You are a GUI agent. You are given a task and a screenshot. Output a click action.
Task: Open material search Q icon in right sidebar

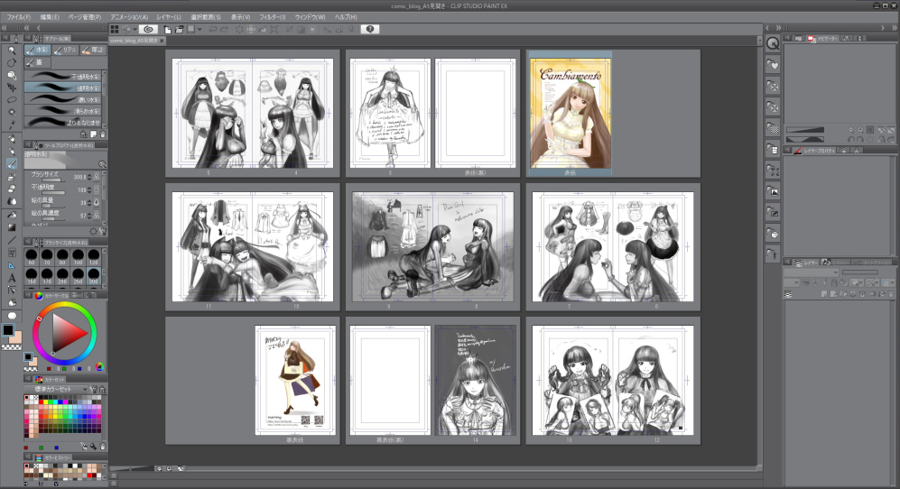(x=773, y=43)
